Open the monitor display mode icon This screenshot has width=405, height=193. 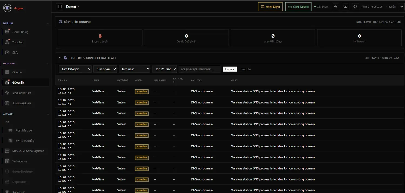345,6
